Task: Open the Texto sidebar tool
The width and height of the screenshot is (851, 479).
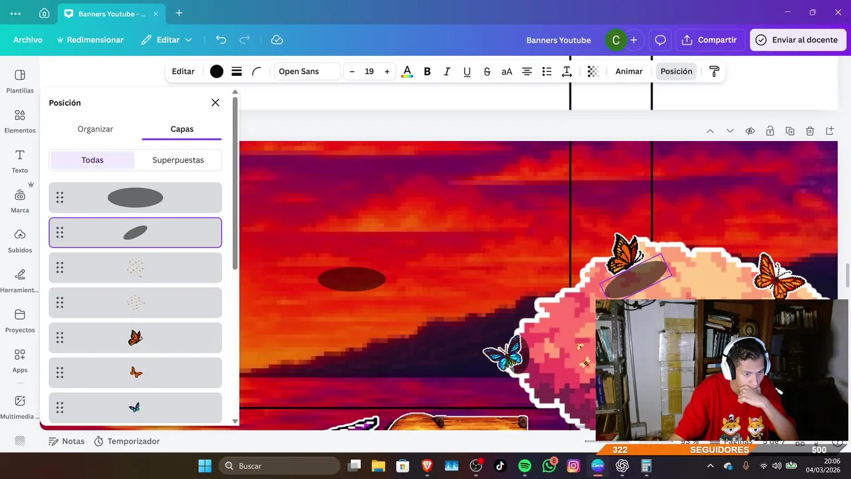Action: (20, 161)
